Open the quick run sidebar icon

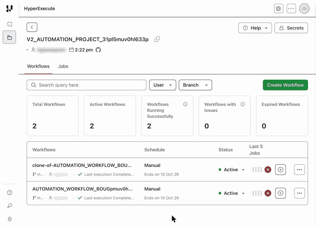point(9,24)
